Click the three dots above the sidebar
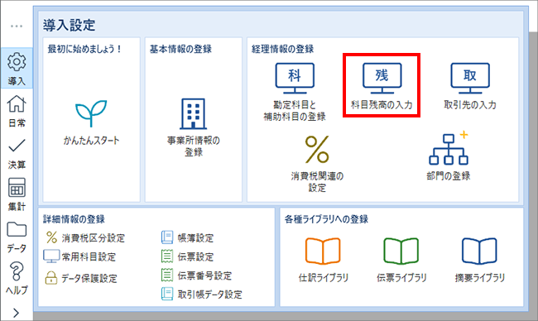The image size is (538, 321). point(17,26)
